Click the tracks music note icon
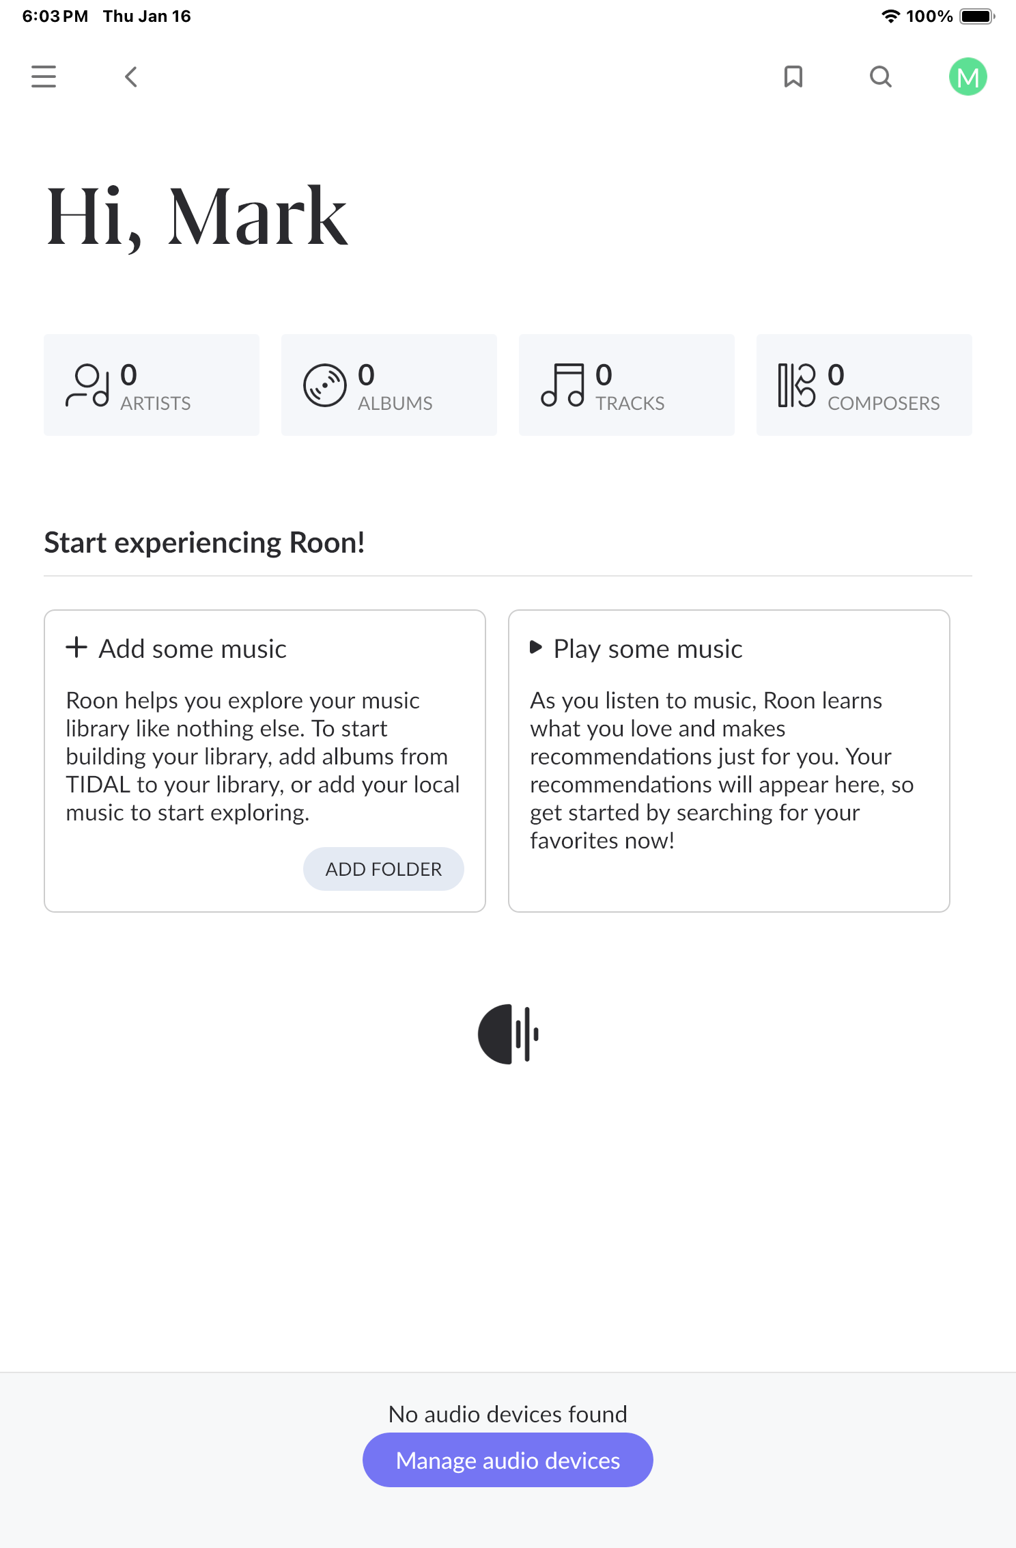 563,385
